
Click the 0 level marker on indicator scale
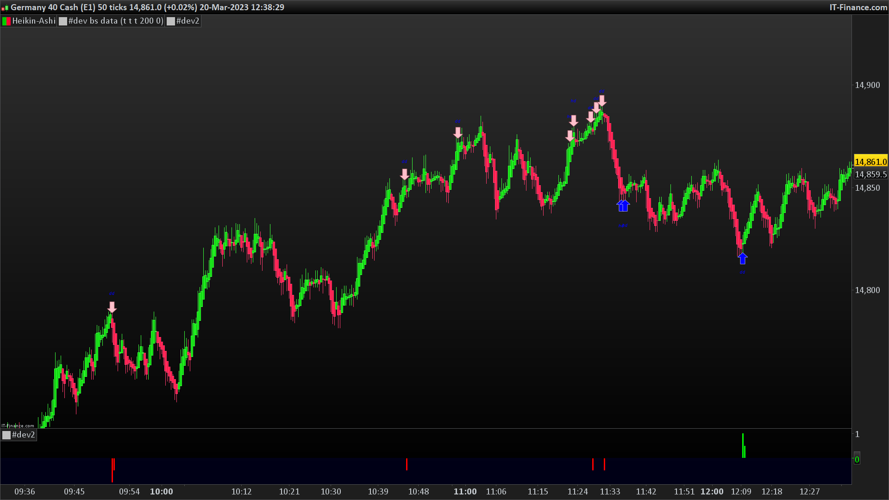point(857,460)
